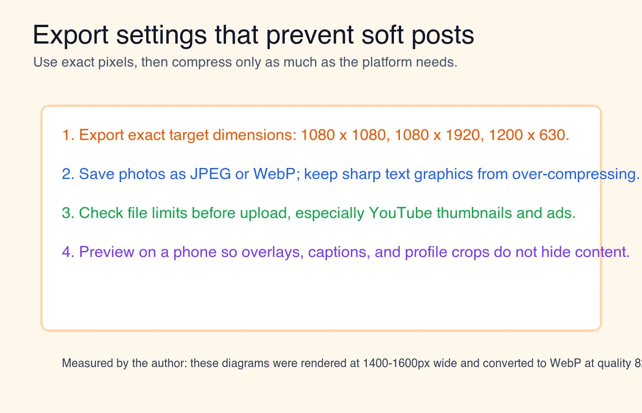The image size is (642, 413).
Task: Click the word 'WebP' in blue item 2
Action: [x=275, y=174]
